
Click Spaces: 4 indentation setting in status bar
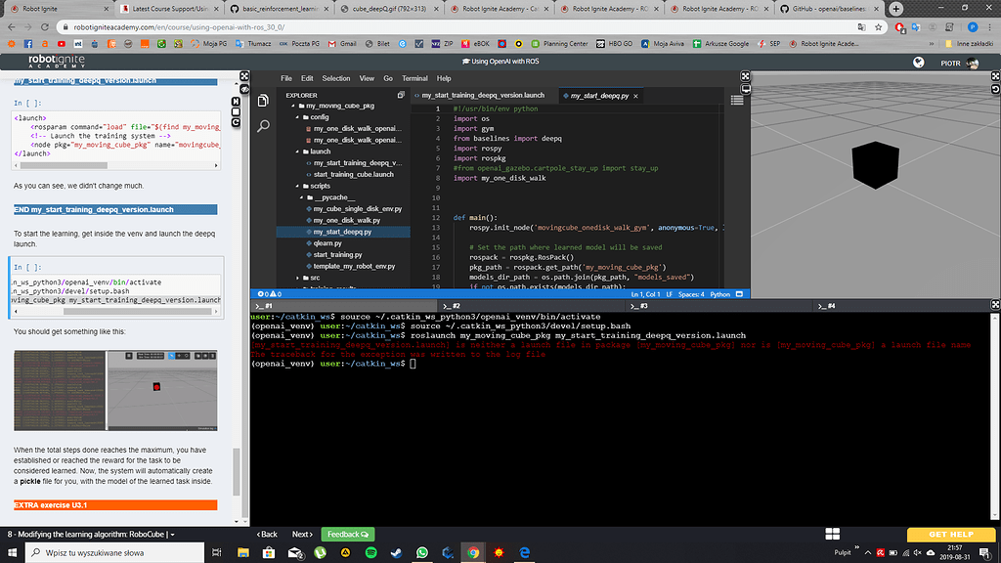click(x=690, y=292)
